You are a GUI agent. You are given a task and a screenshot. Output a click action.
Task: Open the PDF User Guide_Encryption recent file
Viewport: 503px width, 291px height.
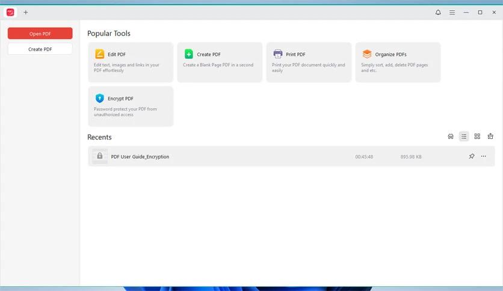coord(291,156)
